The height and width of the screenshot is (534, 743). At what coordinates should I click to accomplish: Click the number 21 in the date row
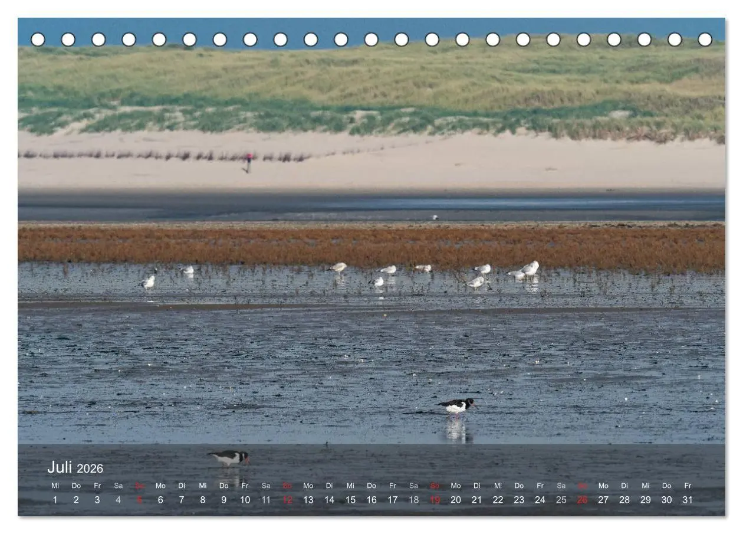click(x=477, y=500)
